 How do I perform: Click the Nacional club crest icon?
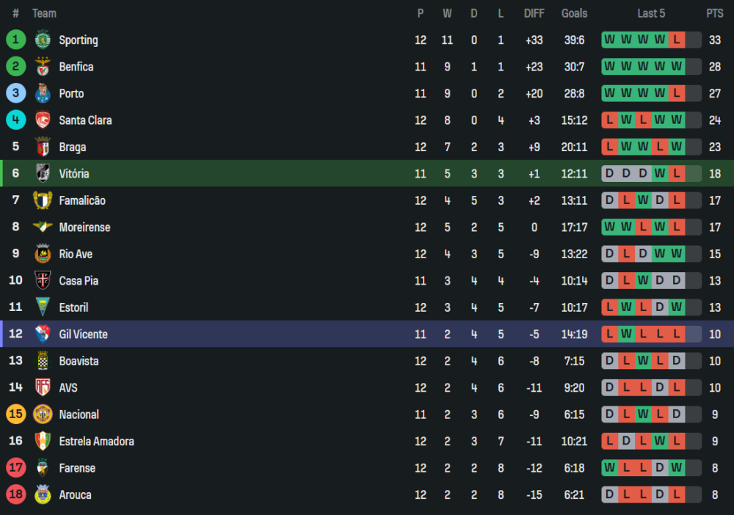43,414
